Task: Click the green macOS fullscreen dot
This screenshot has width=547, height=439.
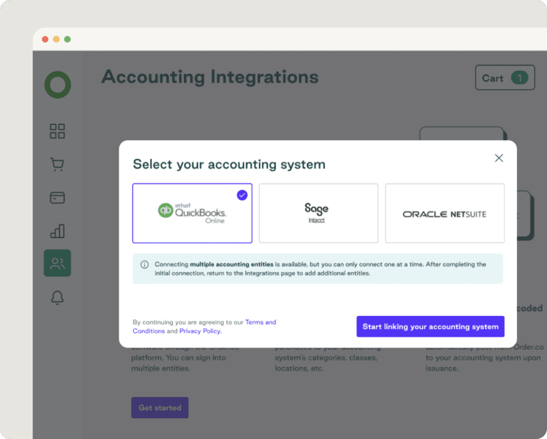Action: (67, 39)
